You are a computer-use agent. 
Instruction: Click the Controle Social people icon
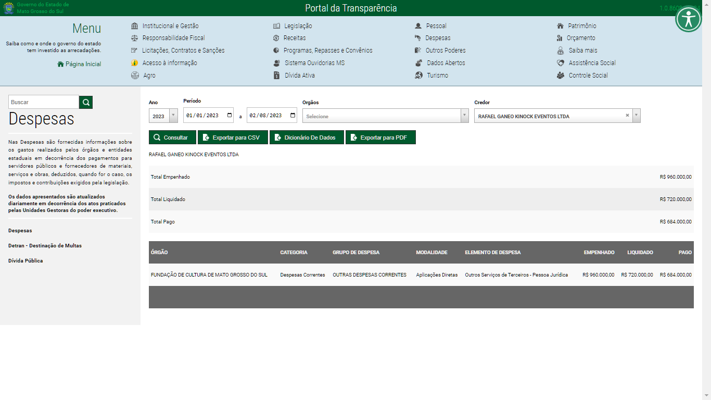coord(560,76)
